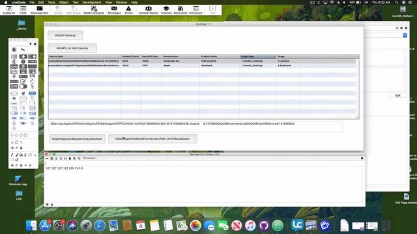Select the Apple Keyboard row in the device table
Viewport: 417px width, 234px height.
tap(202, 66)
